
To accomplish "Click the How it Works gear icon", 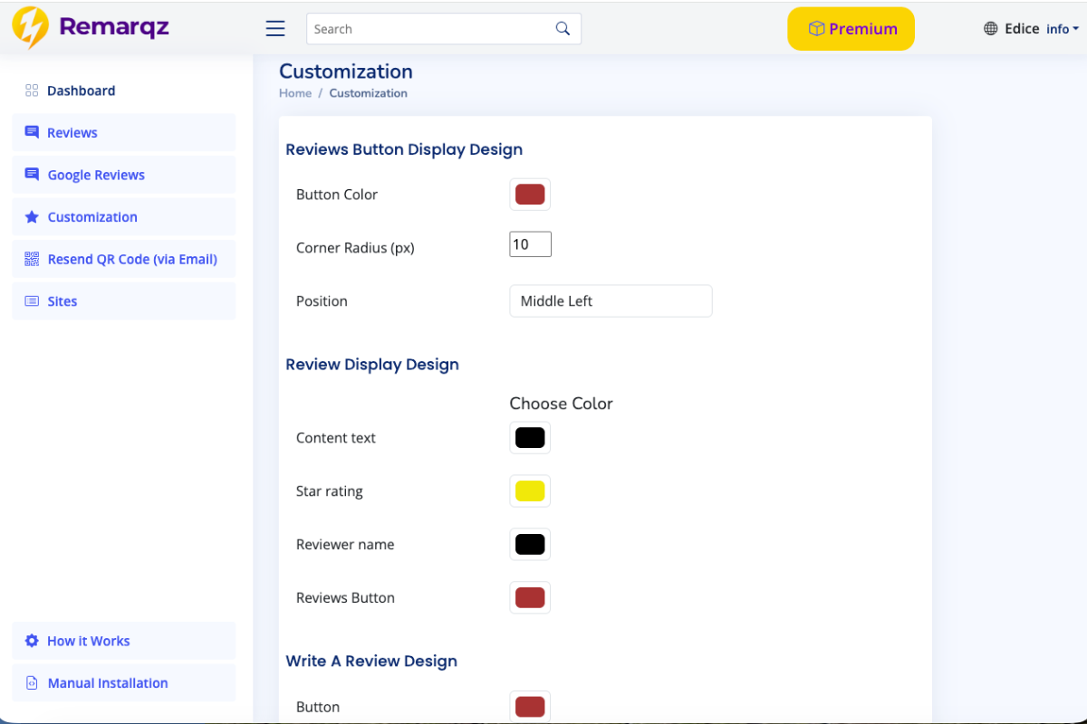I will coord(32,641).
